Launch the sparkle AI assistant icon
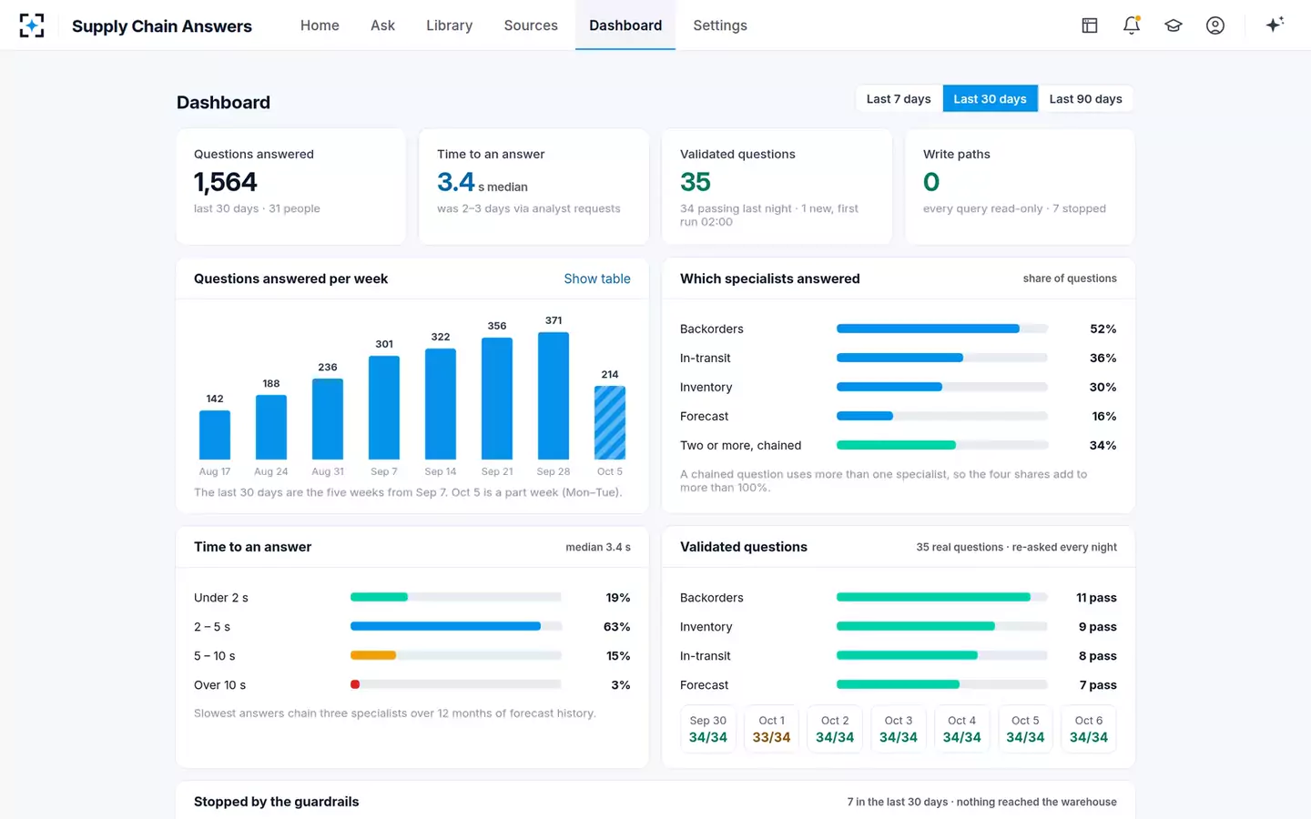Image resolution: width=1311 pixels, height=819 pixels. coord(1275,25)
